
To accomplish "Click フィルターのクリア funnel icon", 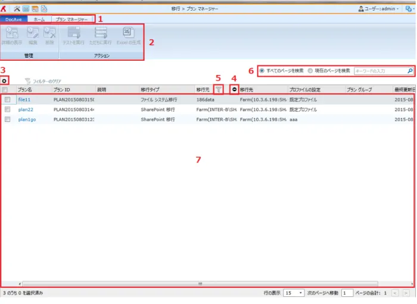I will [27, 81].
